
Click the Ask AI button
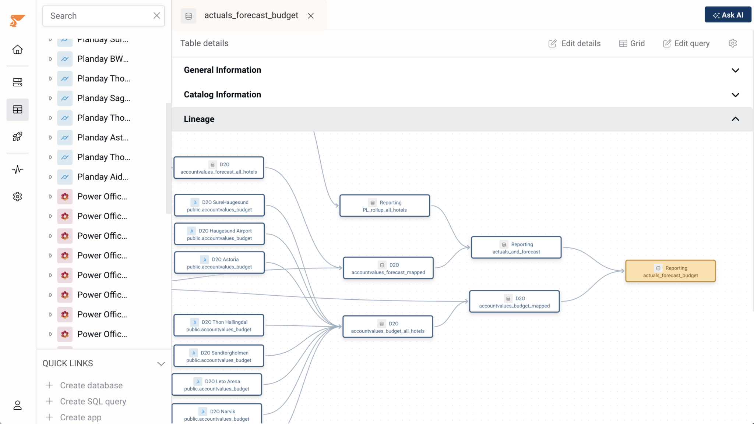[728, 15]
